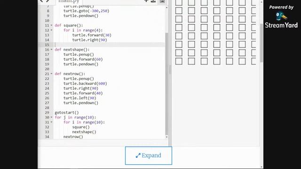Collapse the fold arrow at line 31

[x=51, y=122]
